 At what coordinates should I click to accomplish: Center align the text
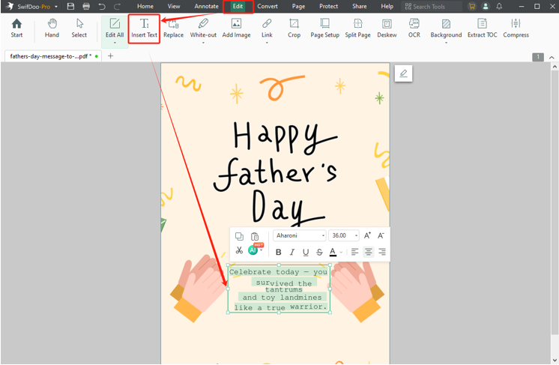tap(368, 252)
